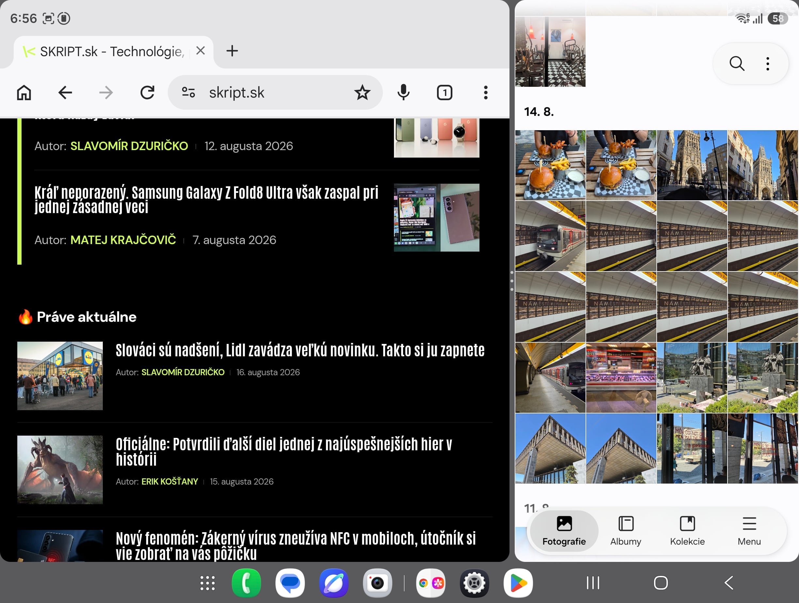
Task: Launch the Camera app from taskbar
Action: (377, 583)
